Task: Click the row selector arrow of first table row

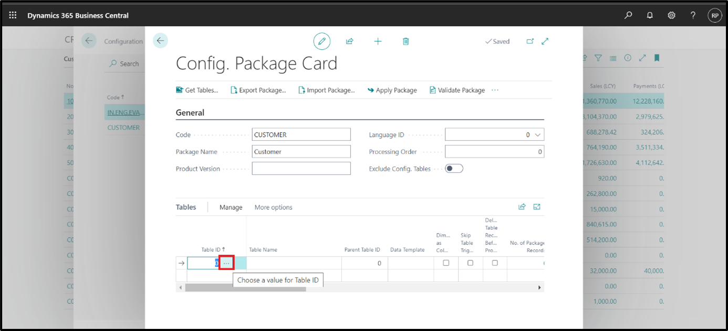Action: 182,263
